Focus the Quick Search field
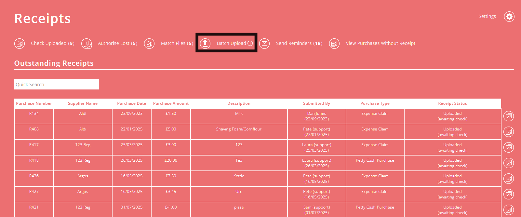521x217 pixels. click(x=57, y=84)
